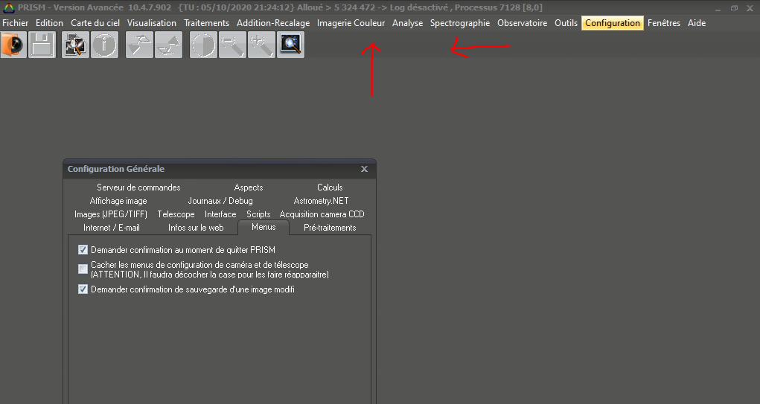Click the image browser icon with magnifier
This screenshot has height=404, width=760.
click(75, 45)
